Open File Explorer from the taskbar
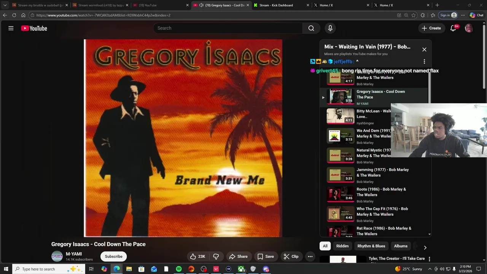487x274 pixels. click(x=129, y=269)
